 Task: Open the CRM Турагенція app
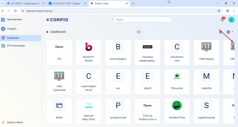click(59, 82)
